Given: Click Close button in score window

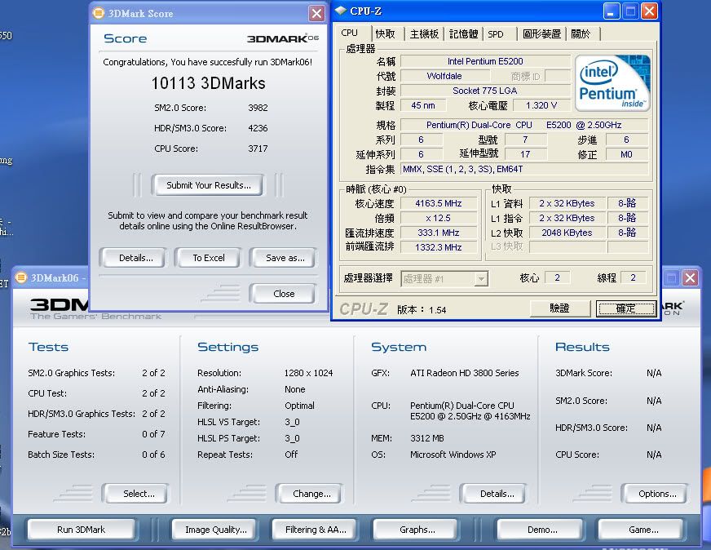Looking at the screenshot, I should point(284,294).
